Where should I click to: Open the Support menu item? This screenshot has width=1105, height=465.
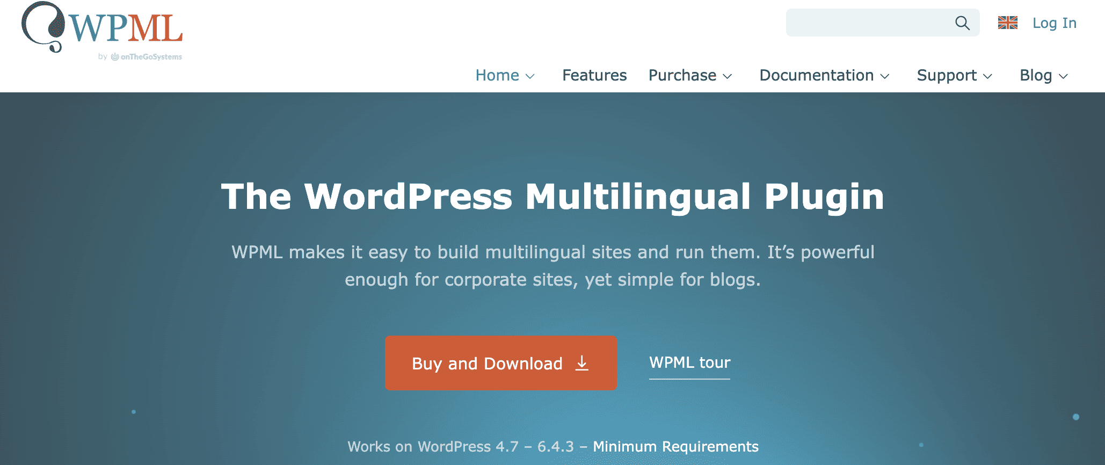pos(947,75)
